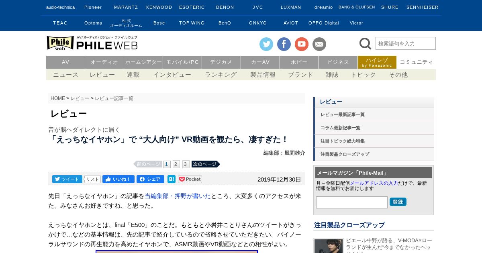The width and height of the screenshot is (482, 253).
Task: Open the Bose brand link
Action: tap(159, 23)
